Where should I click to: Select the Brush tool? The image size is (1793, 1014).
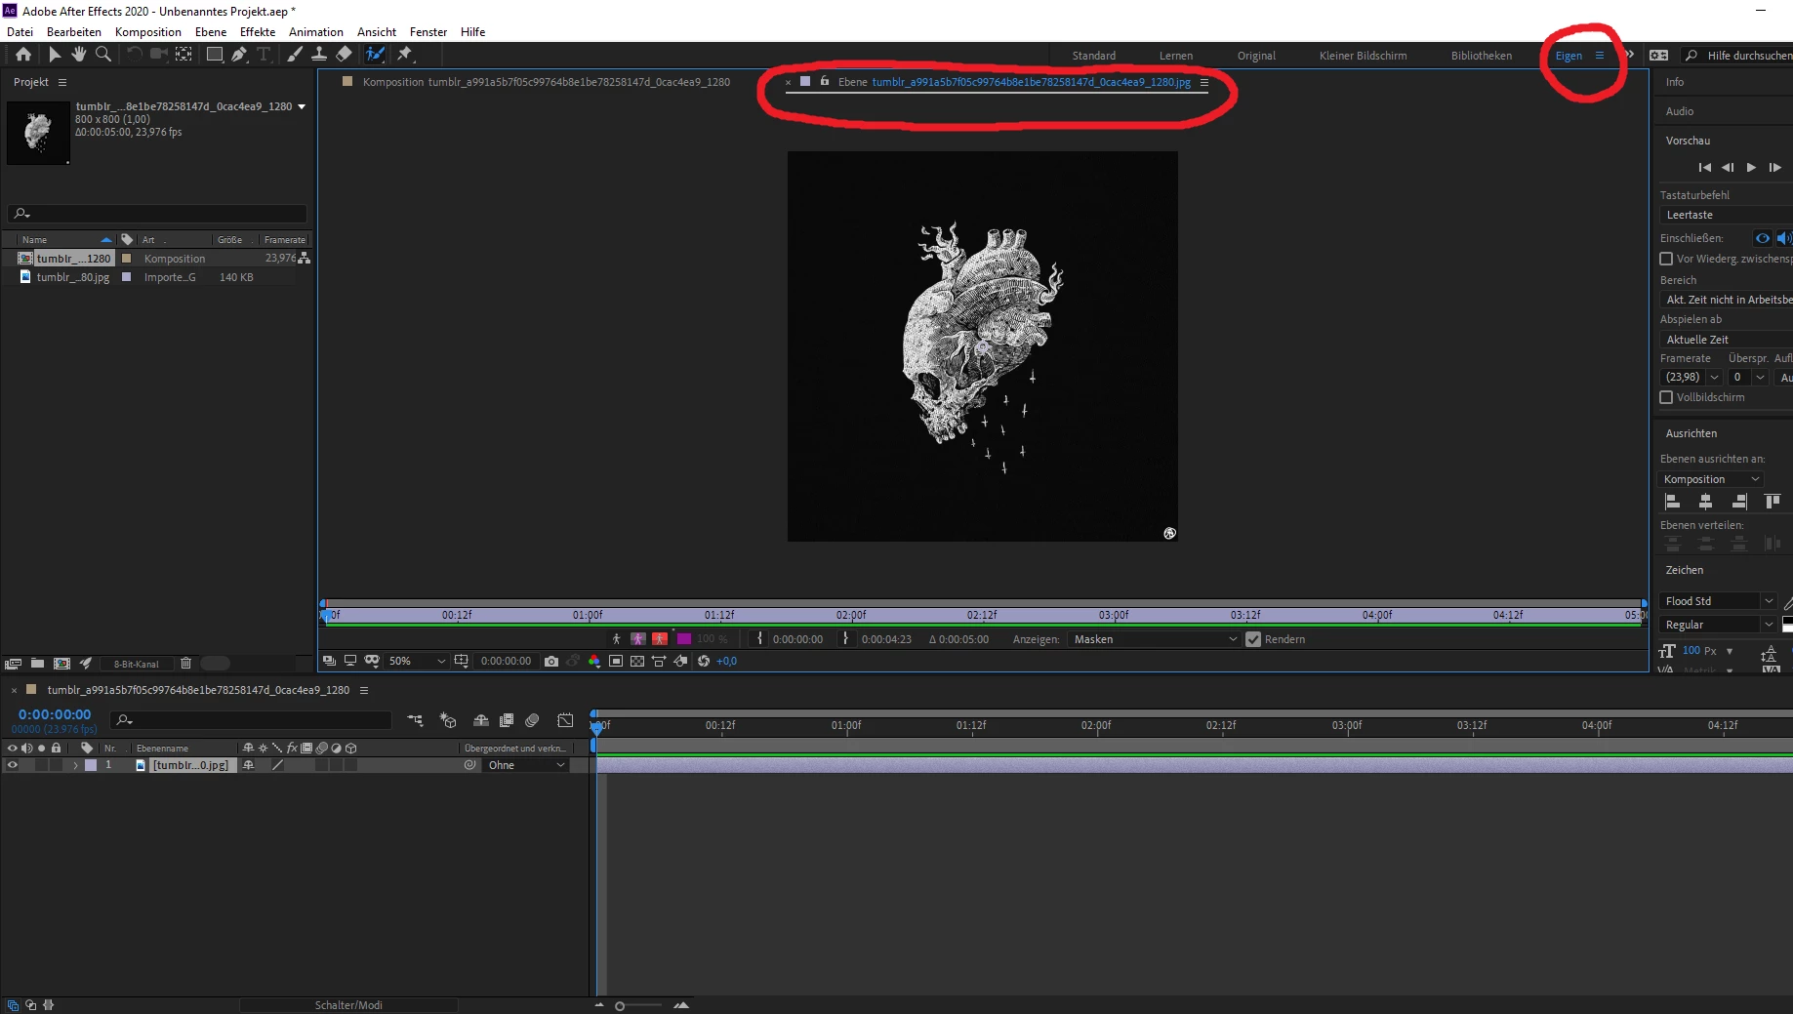click(x=295, y=55)
